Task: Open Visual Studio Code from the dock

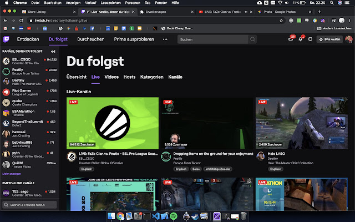Action: (156, 216)
